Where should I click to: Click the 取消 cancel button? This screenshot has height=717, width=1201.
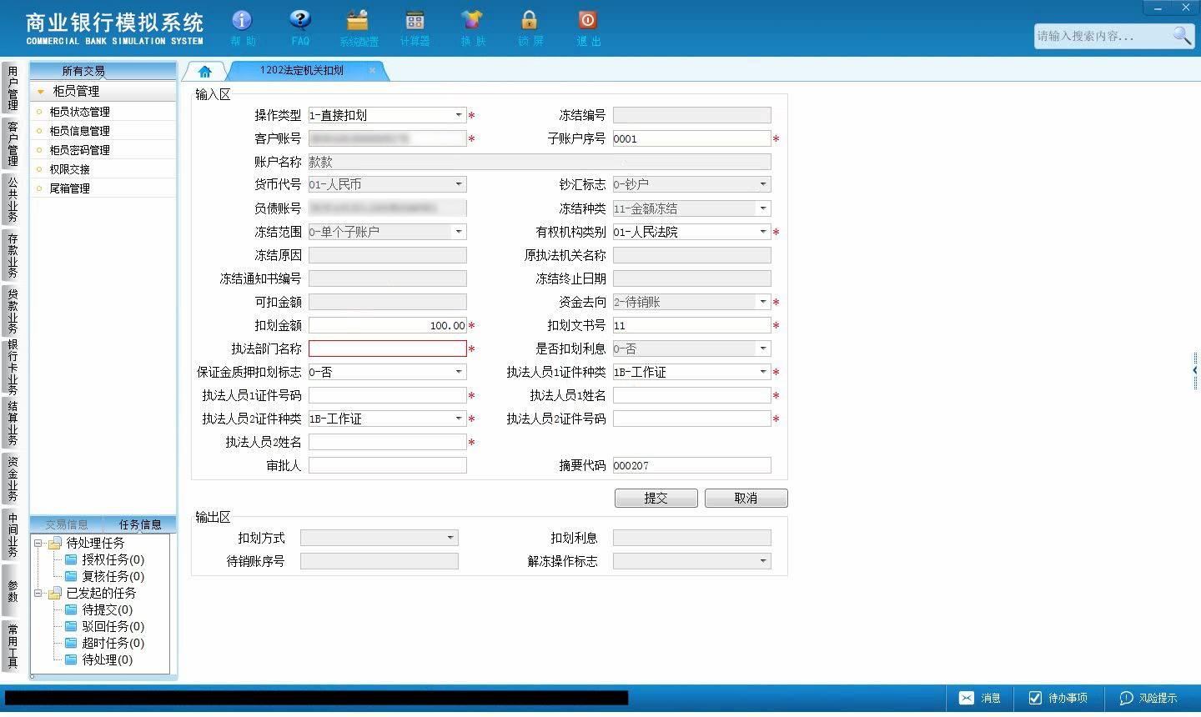[x=746, y=498]
